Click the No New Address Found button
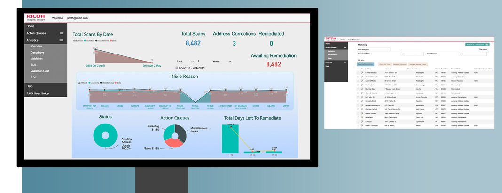502x193 pixels. [418, 64]
